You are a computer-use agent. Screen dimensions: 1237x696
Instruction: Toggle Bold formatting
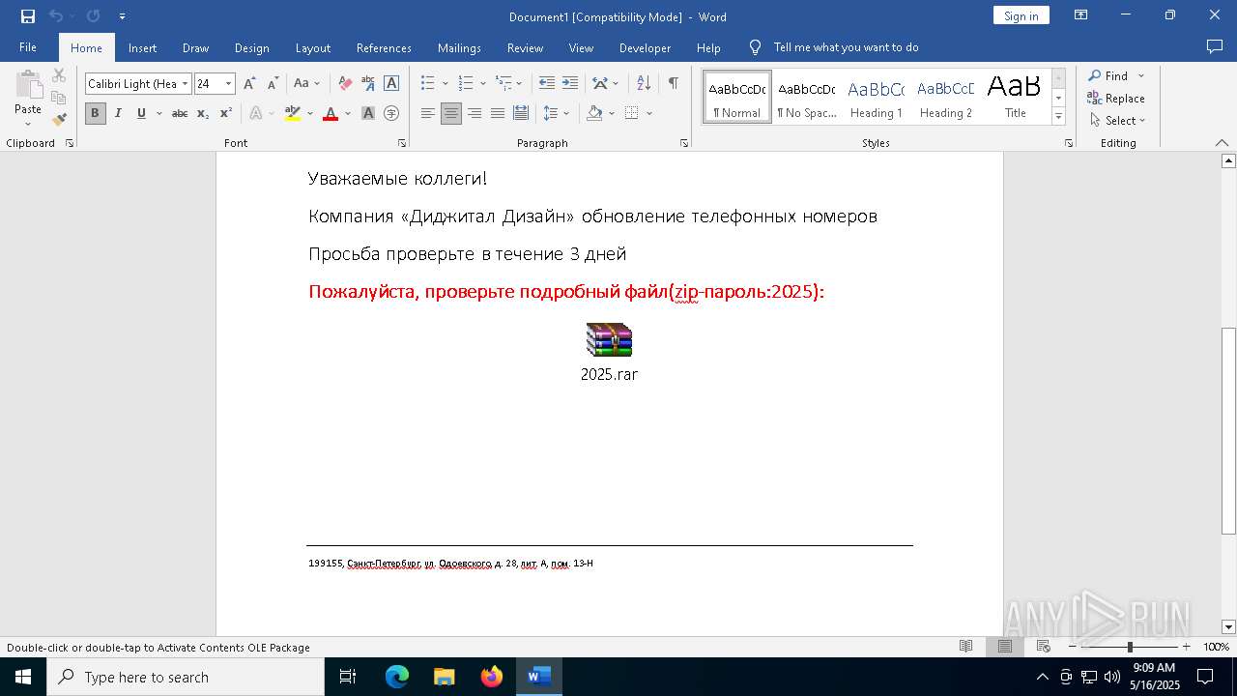(95, 113)
